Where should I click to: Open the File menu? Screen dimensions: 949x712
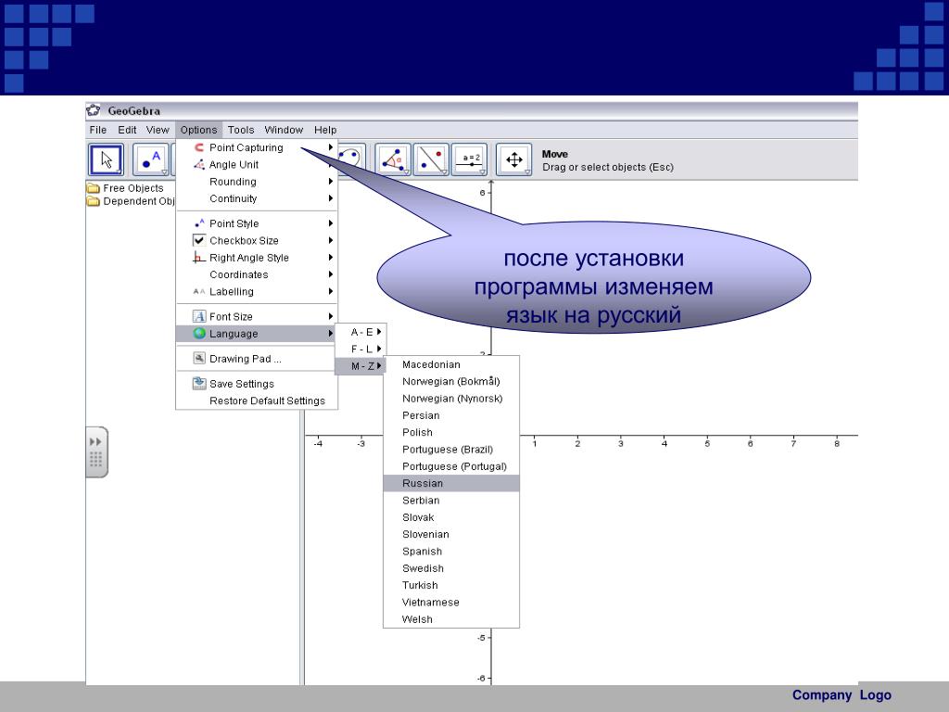(97, 130)
